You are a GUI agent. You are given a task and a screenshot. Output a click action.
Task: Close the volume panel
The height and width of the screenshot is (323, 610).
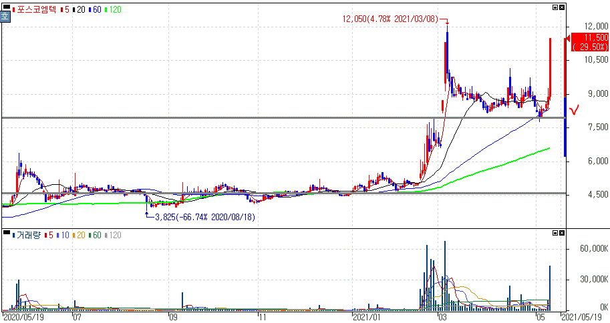[x=562, y=233]
